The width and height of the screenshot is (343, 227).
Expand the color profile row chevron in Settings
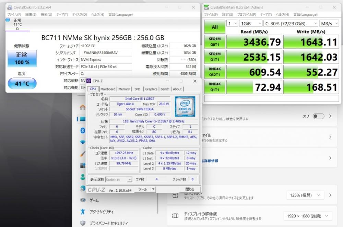click(330, 138)
